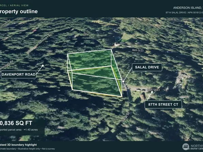Image resolution: width=203 pixels, height=152 pixels.
Task: Click the Northwest MLS round logo icon
Action: [186, 147]
